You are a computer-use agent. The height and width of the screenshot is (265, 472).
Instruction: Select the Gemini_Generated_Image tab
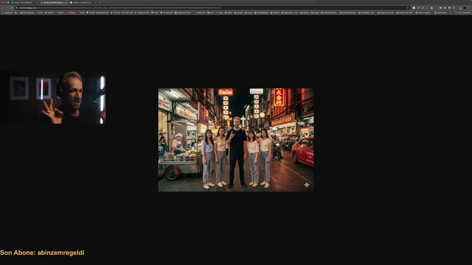[x=53, y=3]
